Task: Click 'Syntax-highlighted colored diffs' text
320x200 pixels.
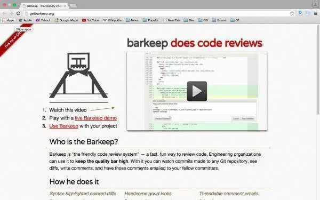Action: [83, 194]
